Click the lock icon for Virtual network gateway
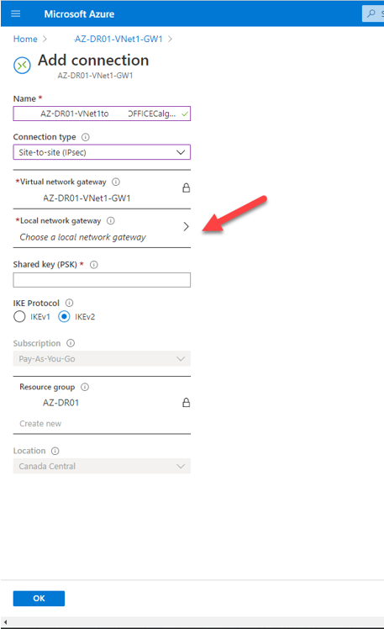The width and height of the screenshot is (384, 629). [186, 188]
